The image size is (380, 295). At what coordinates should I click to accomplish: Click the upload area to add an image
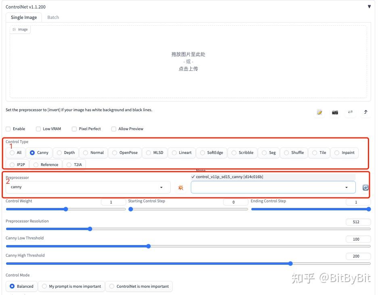[x=188, y=61]
